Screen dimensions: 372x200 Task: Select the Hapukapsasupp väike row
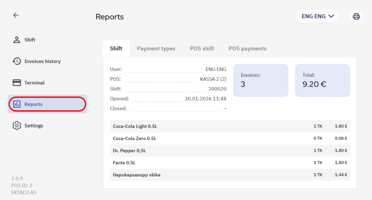click(x=230, y=175)
